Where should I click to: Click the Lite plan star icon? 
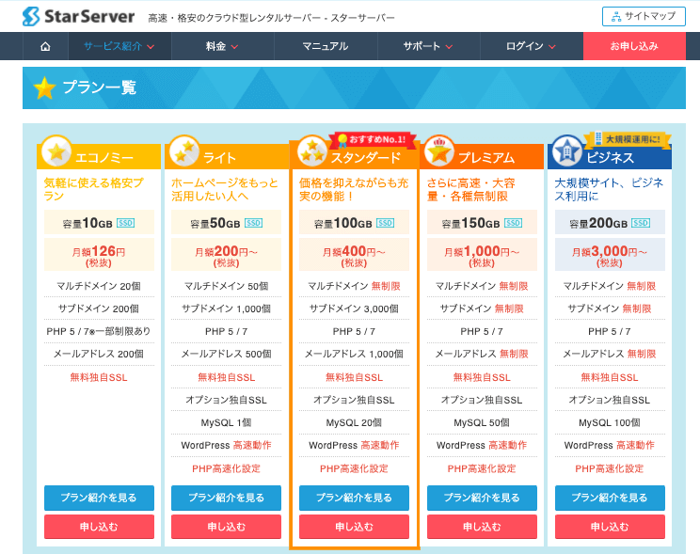(x=183, y=151)
